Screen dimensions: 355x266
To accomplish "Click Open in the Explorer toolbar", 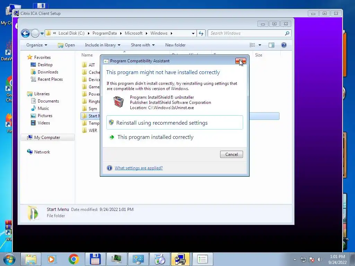I will coord(66,45).
